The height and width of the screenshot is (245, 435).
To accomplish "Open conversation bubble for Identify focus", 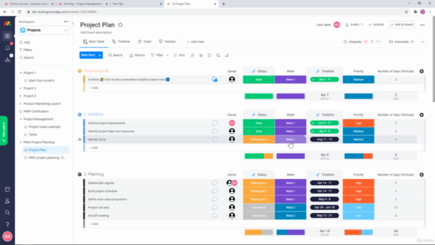I will tap(215, 139).
